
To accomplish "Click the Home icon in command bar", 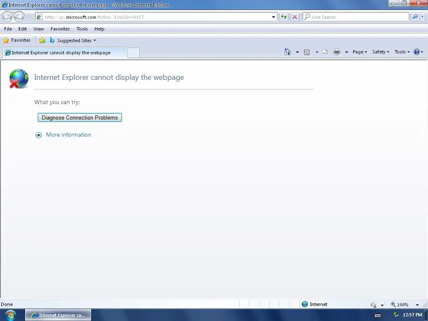I will 288,52.
